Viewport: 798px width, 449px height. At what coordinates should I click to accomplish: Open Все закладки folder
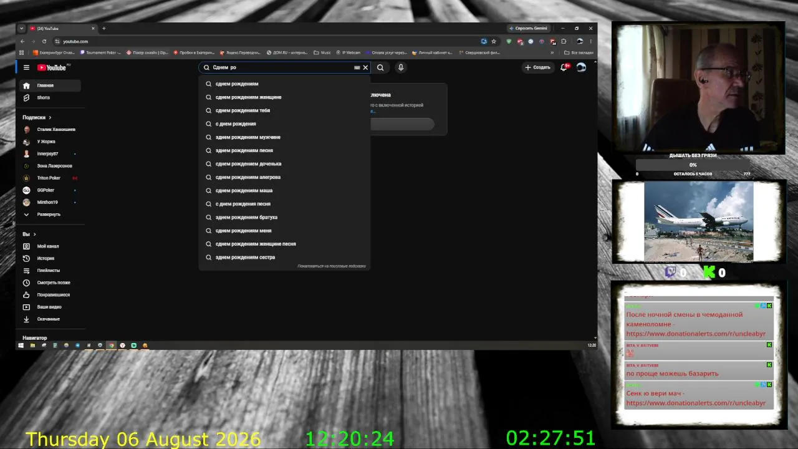579,52
